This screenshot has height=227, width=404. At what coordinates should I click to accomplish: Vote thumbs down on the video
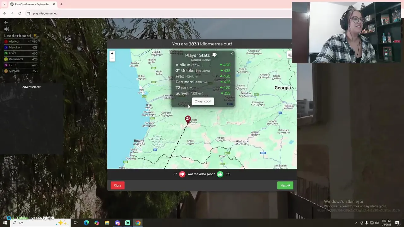(x=182, y=174)
